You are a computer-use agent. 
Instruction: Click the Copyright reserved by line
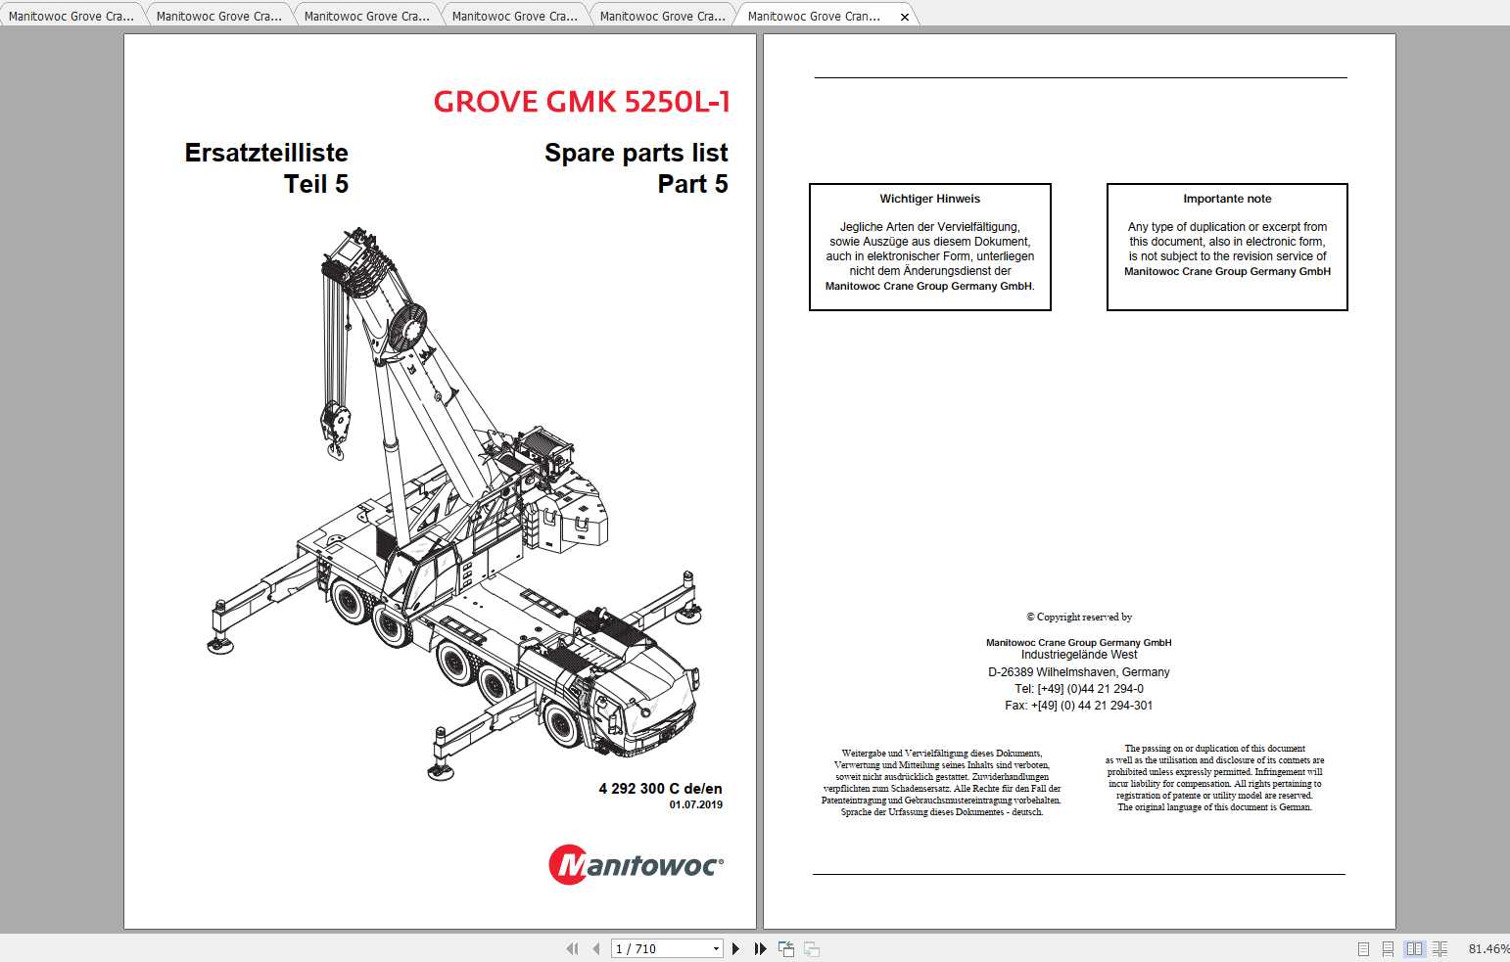1079,617
